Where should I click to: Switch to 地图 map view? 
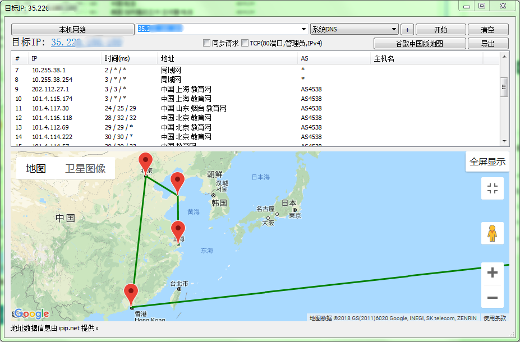point(36,168)
